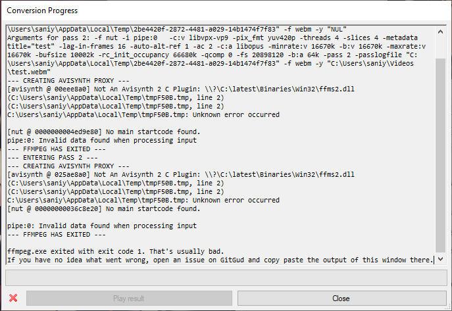This screenshot has width=452, height=311.
Task: Click the line starting '16670k -bufsize 10002k'
Action: click(x=213, y=55)
